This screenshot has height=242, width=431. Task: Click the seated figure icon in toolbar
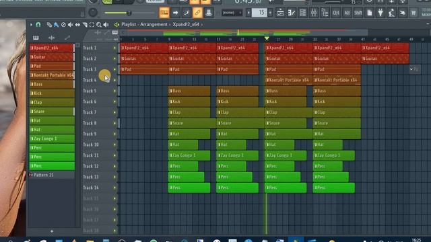[391, 13]
